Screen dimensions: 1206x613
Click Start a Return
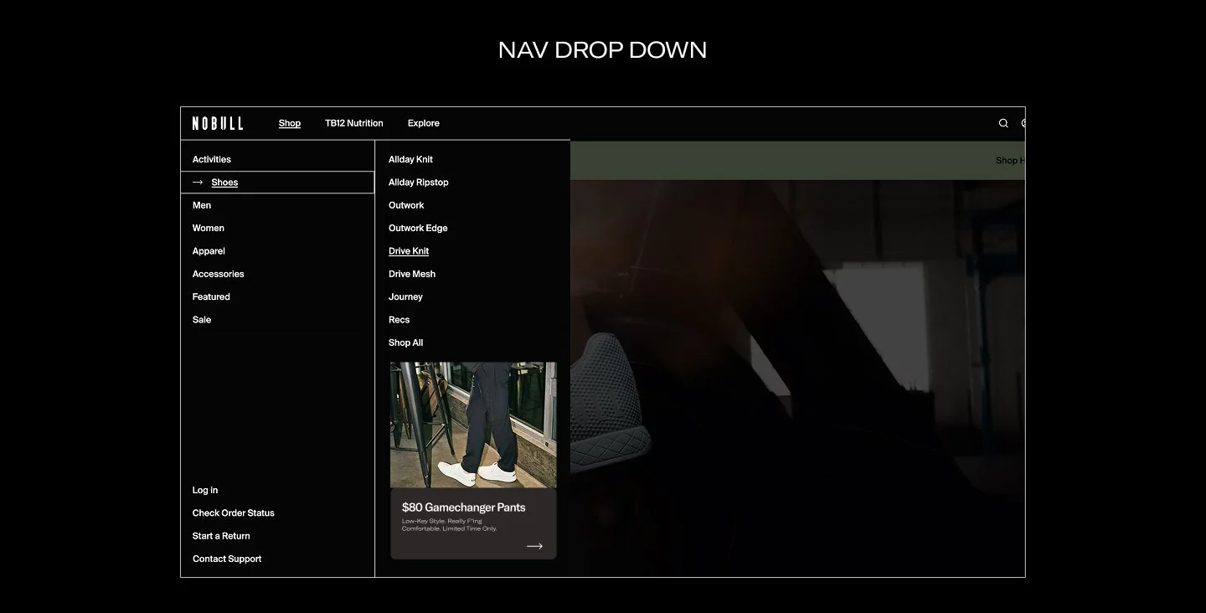[221, 536]
